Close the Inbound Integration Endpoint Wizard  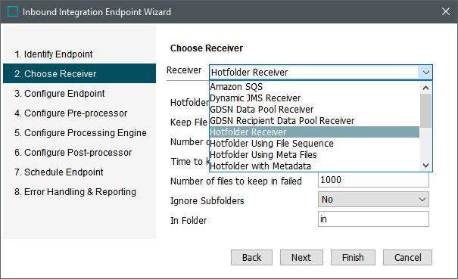pyautogui.click(x=445, y=11)
